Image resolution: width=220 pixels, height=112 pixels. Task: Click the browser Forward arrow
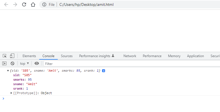(15, 5)
